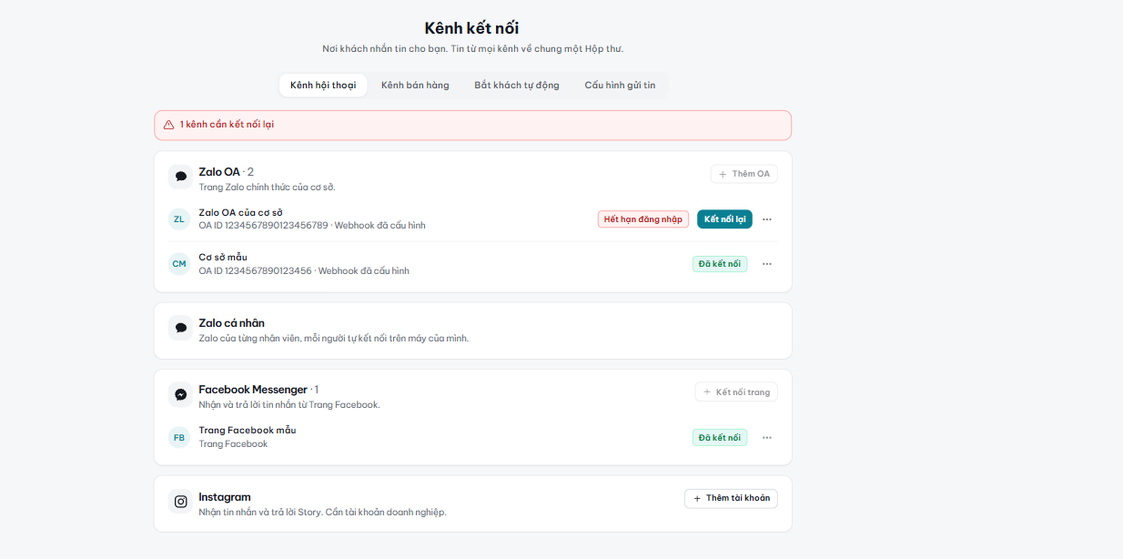Image resolution: width=1123 pixels, height=559 pixels.
Task: Click the Zalo cá nhân heading
Action: pos(232,323)
